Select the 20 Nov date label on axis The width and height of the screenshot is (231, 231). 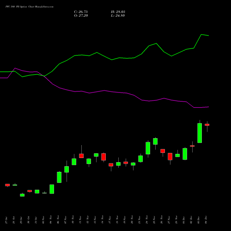[132, 219]
